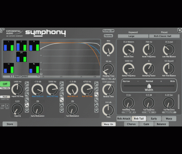
Task: Switch to the Early tab
Action: click(x=154, y=119)
